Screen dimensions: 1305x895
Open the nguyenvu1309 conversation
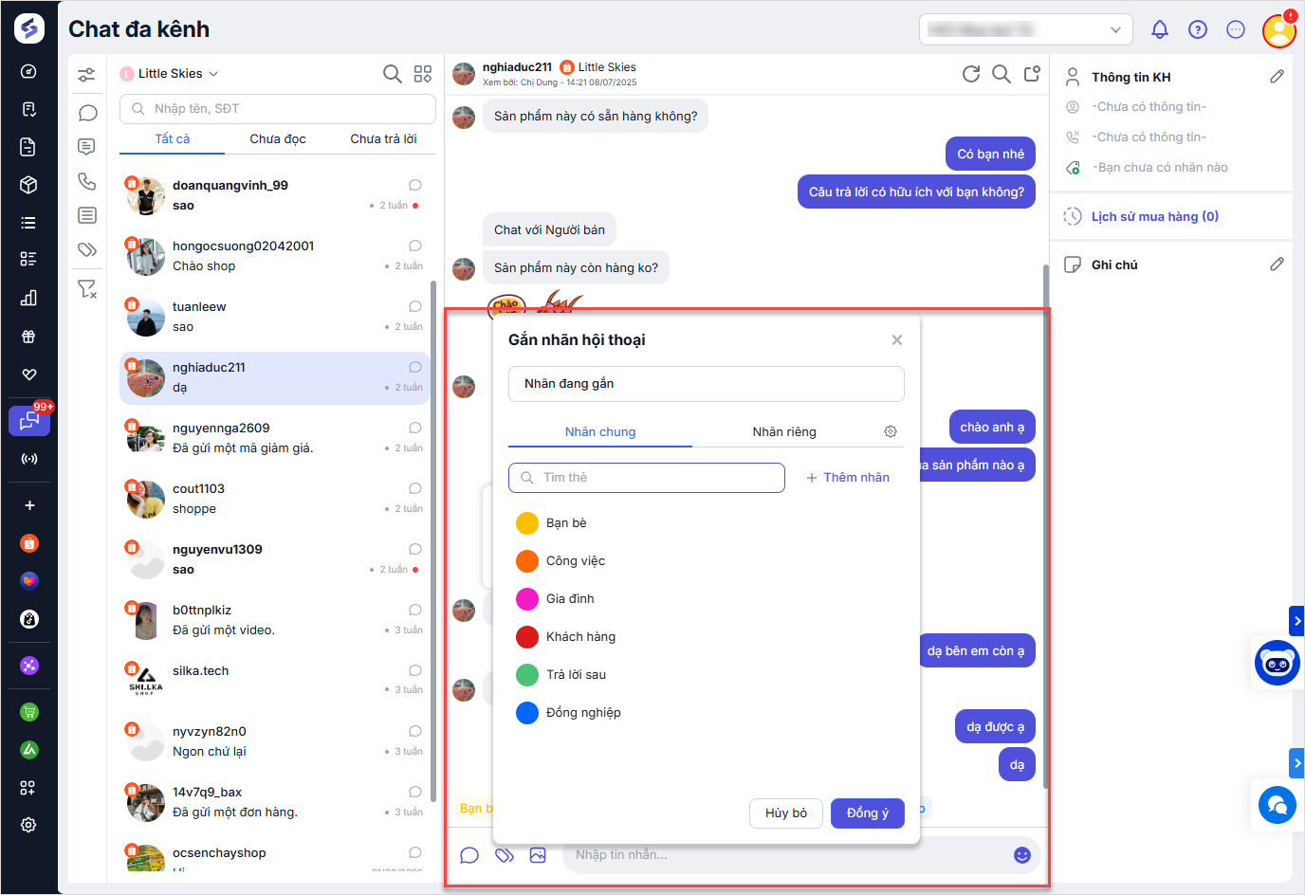tap(275, 559)
